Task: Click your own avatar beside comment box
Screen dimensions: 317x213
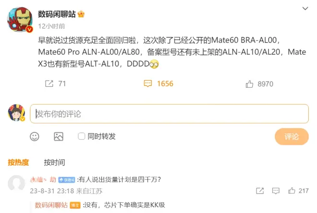Action: point(17,113)
